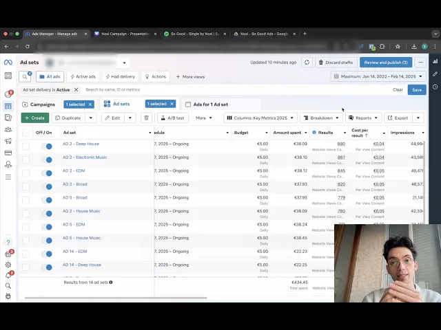Click the A/B test button
441x330 pixels.
pyautogui.click(x=173, y=118)
